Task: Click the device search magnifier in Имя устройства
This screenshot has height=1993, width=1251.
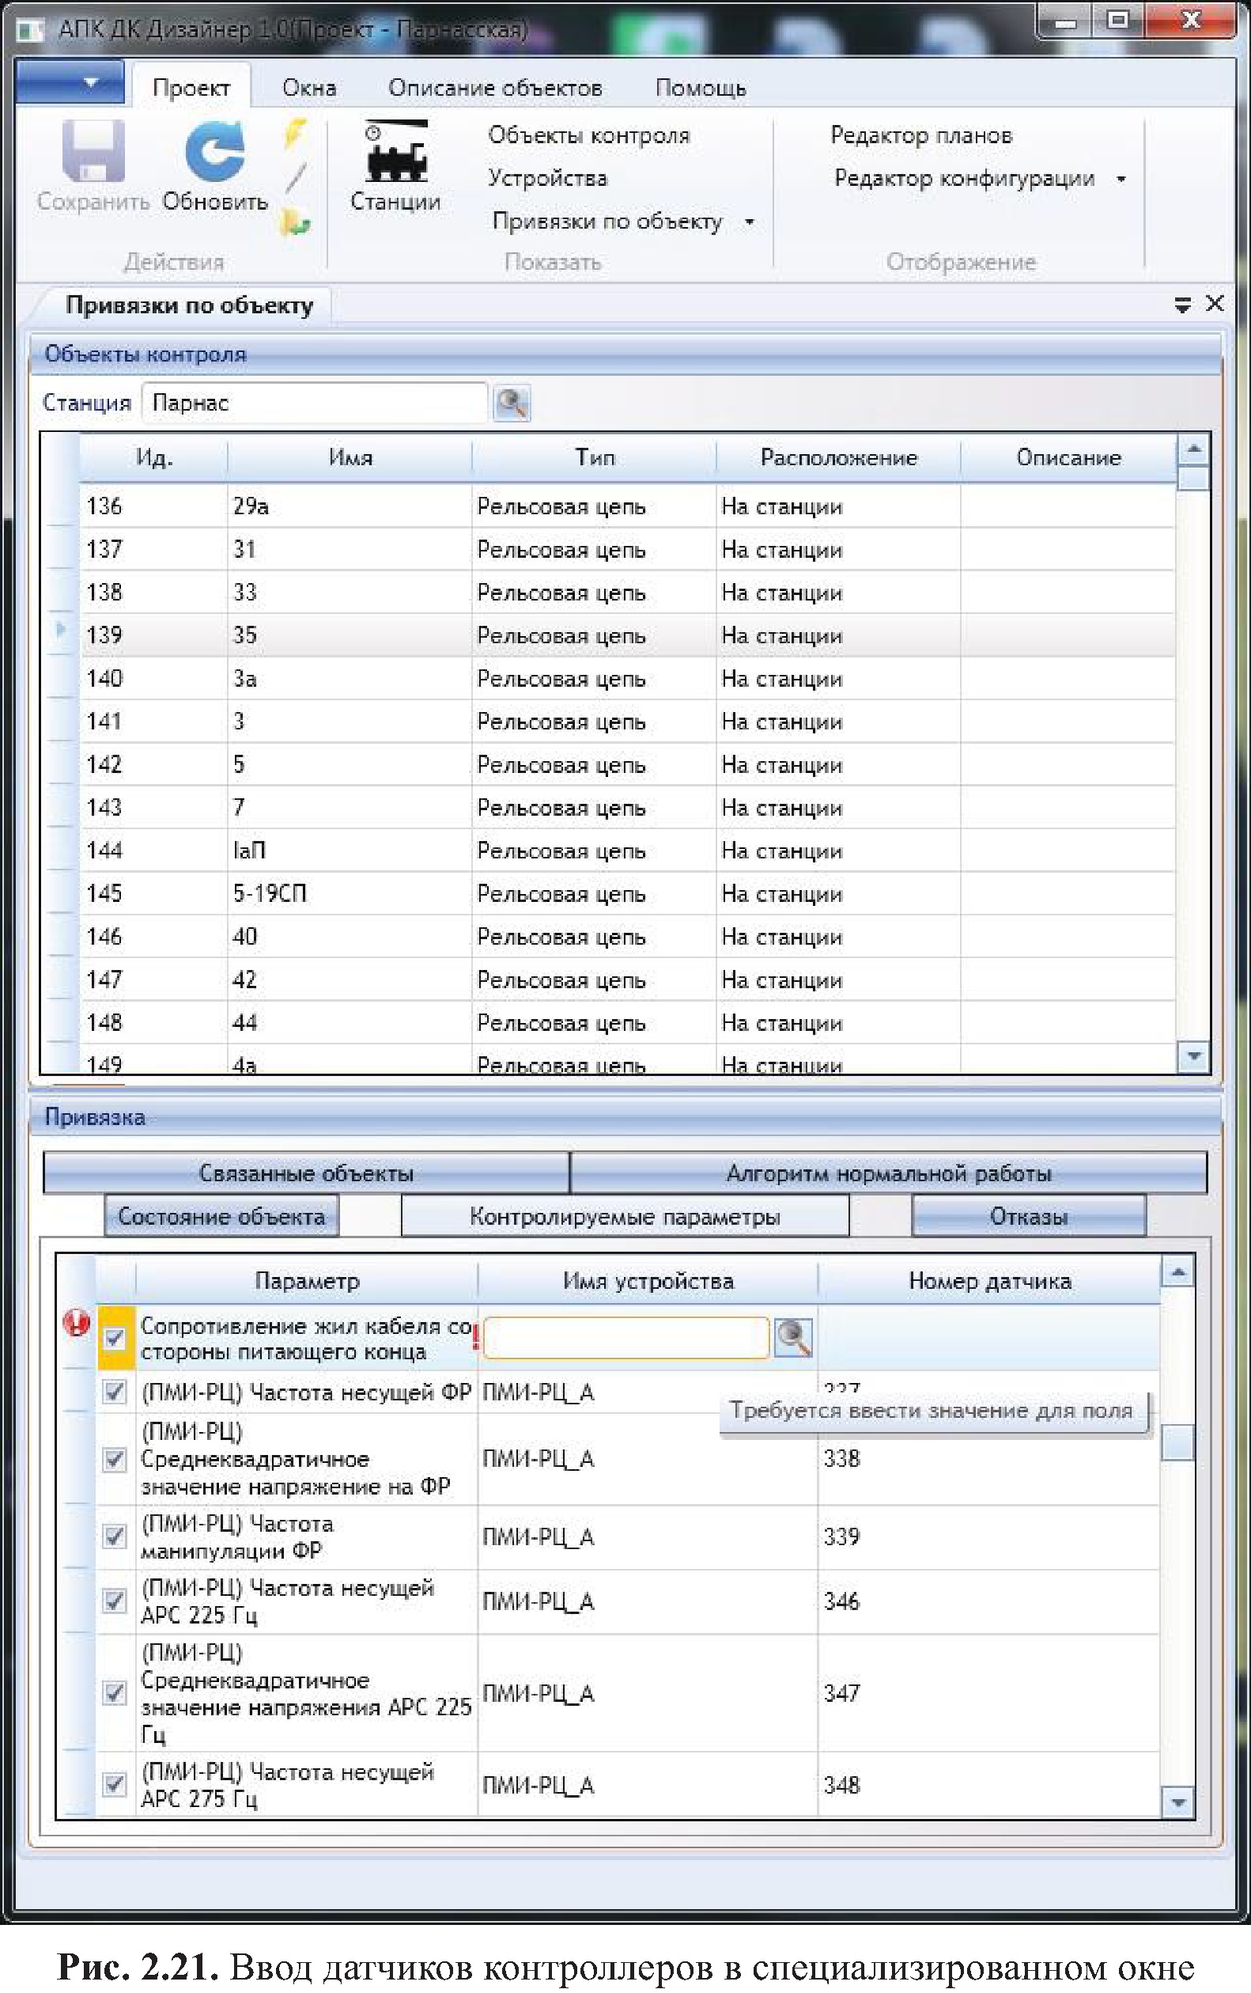Action: [792, 1337]
